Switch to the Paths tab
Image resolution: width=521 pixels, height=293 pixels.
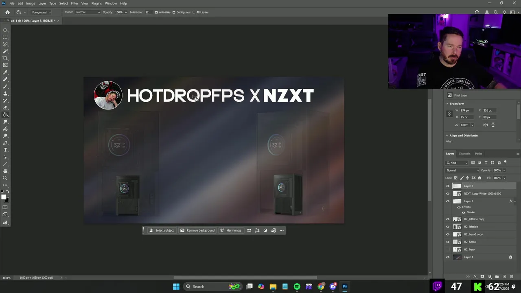(x=478, y=153)
